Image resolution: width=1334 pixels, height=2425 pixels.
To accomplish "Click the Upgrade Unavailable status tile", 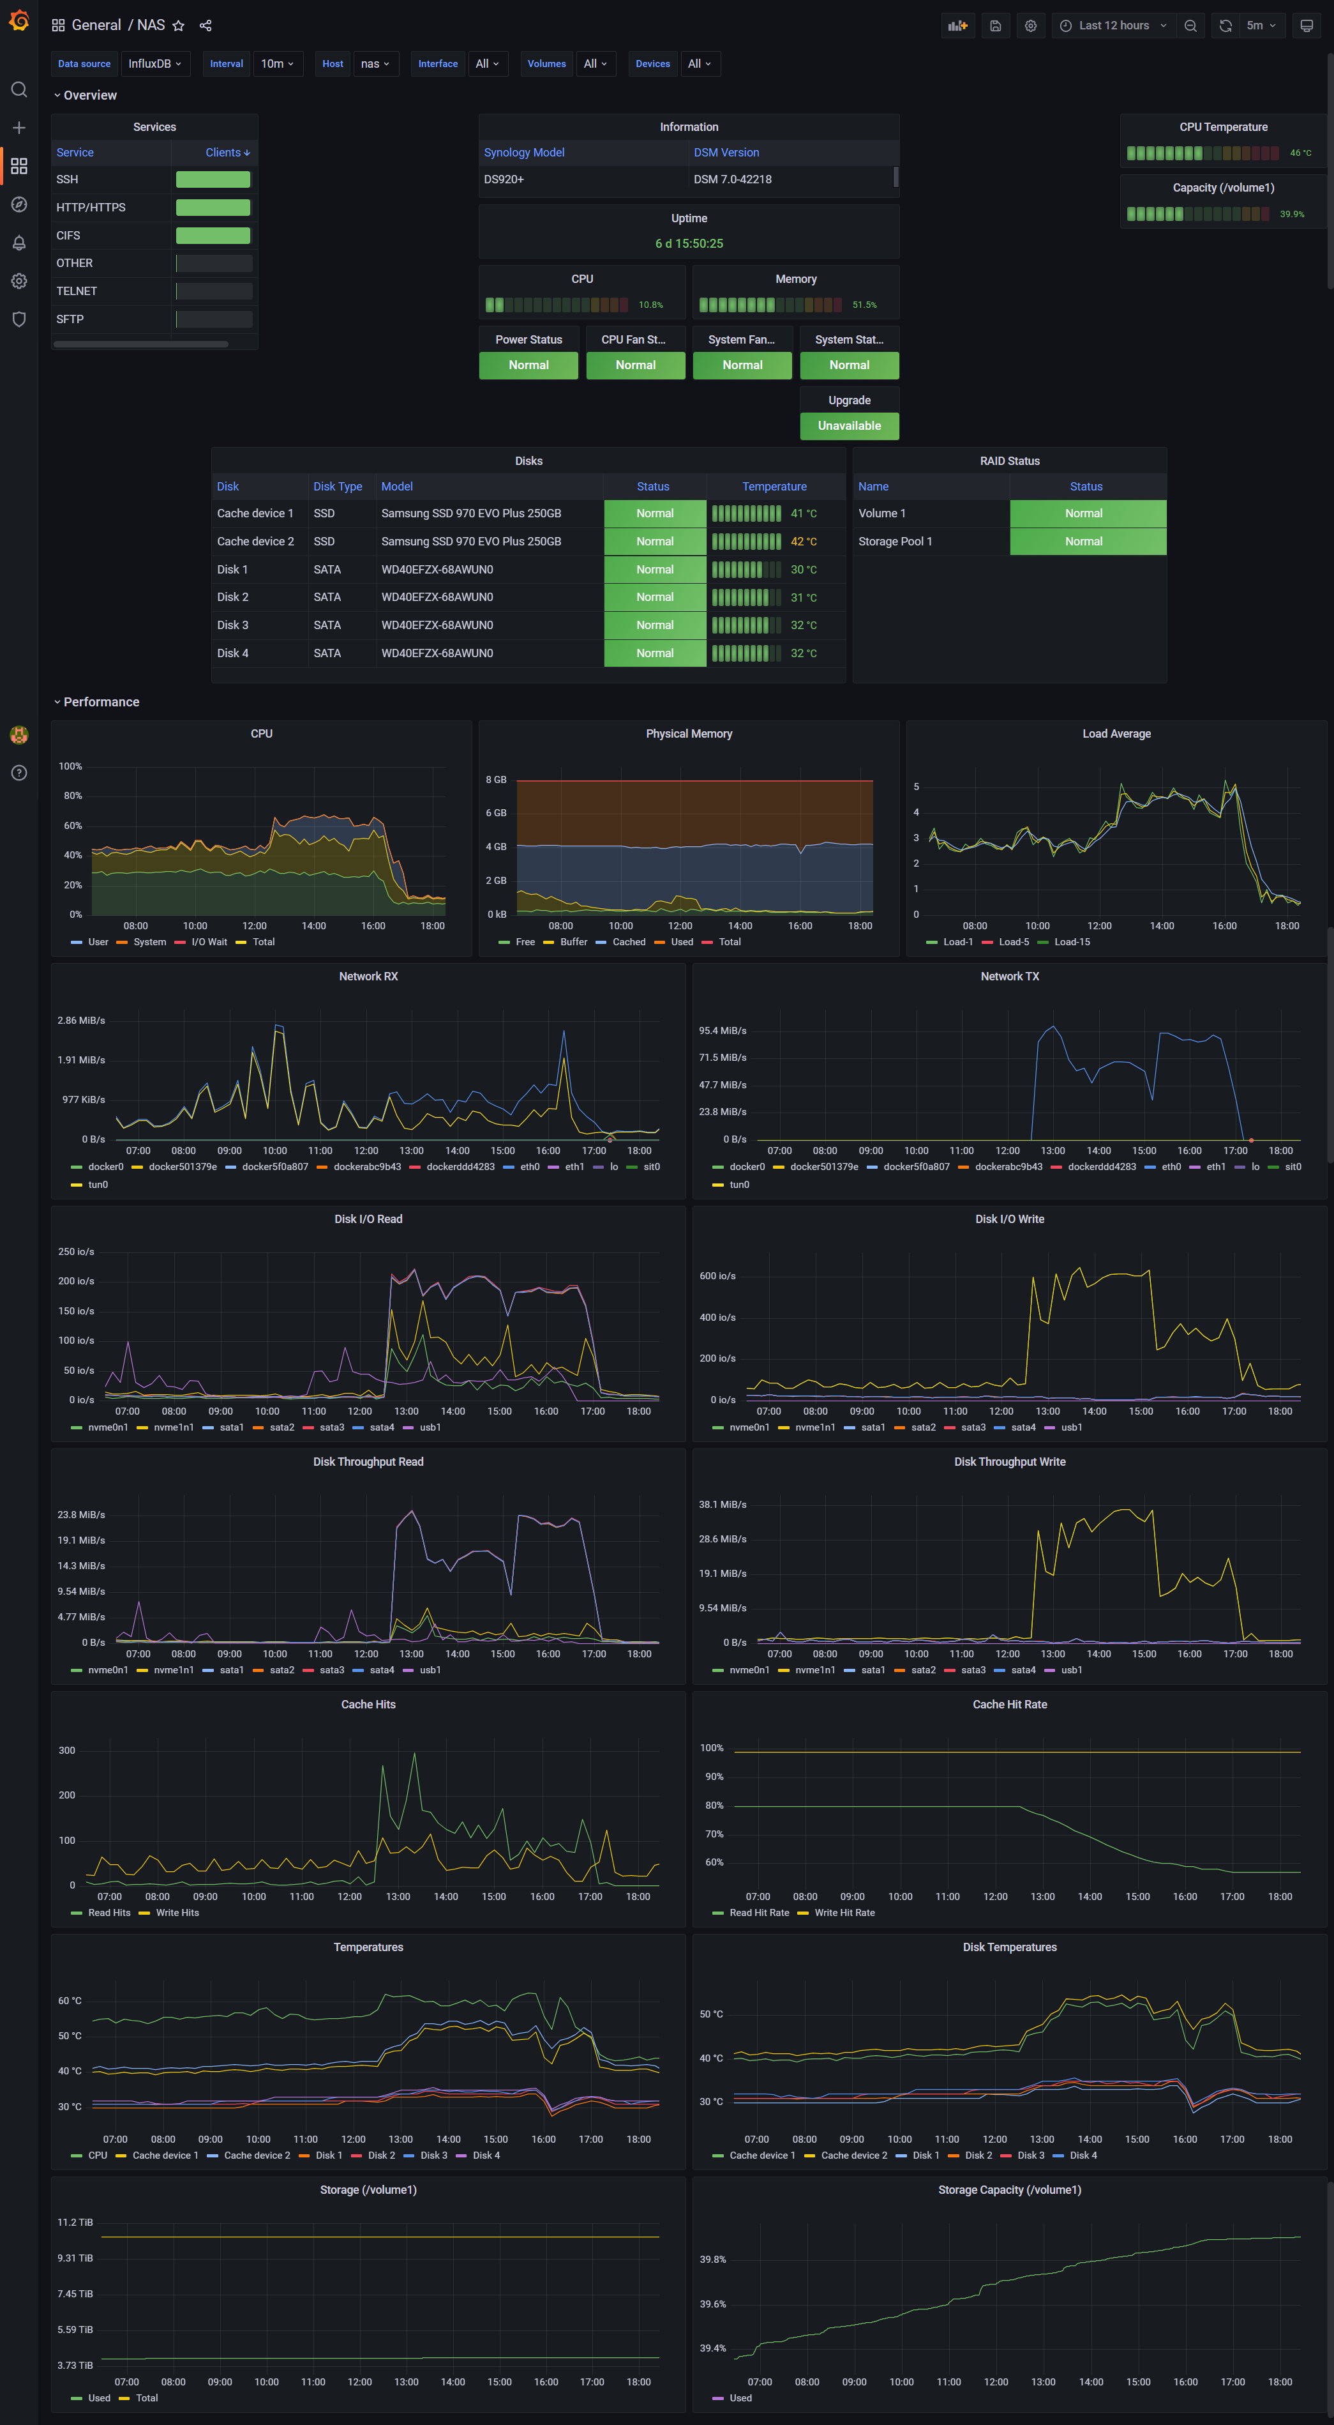I will (850, 427).
